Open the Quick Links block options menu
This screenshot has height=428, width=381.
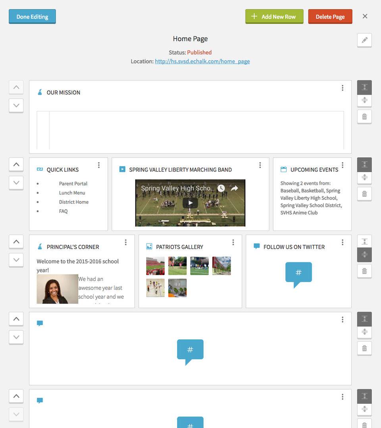point(99,165)
